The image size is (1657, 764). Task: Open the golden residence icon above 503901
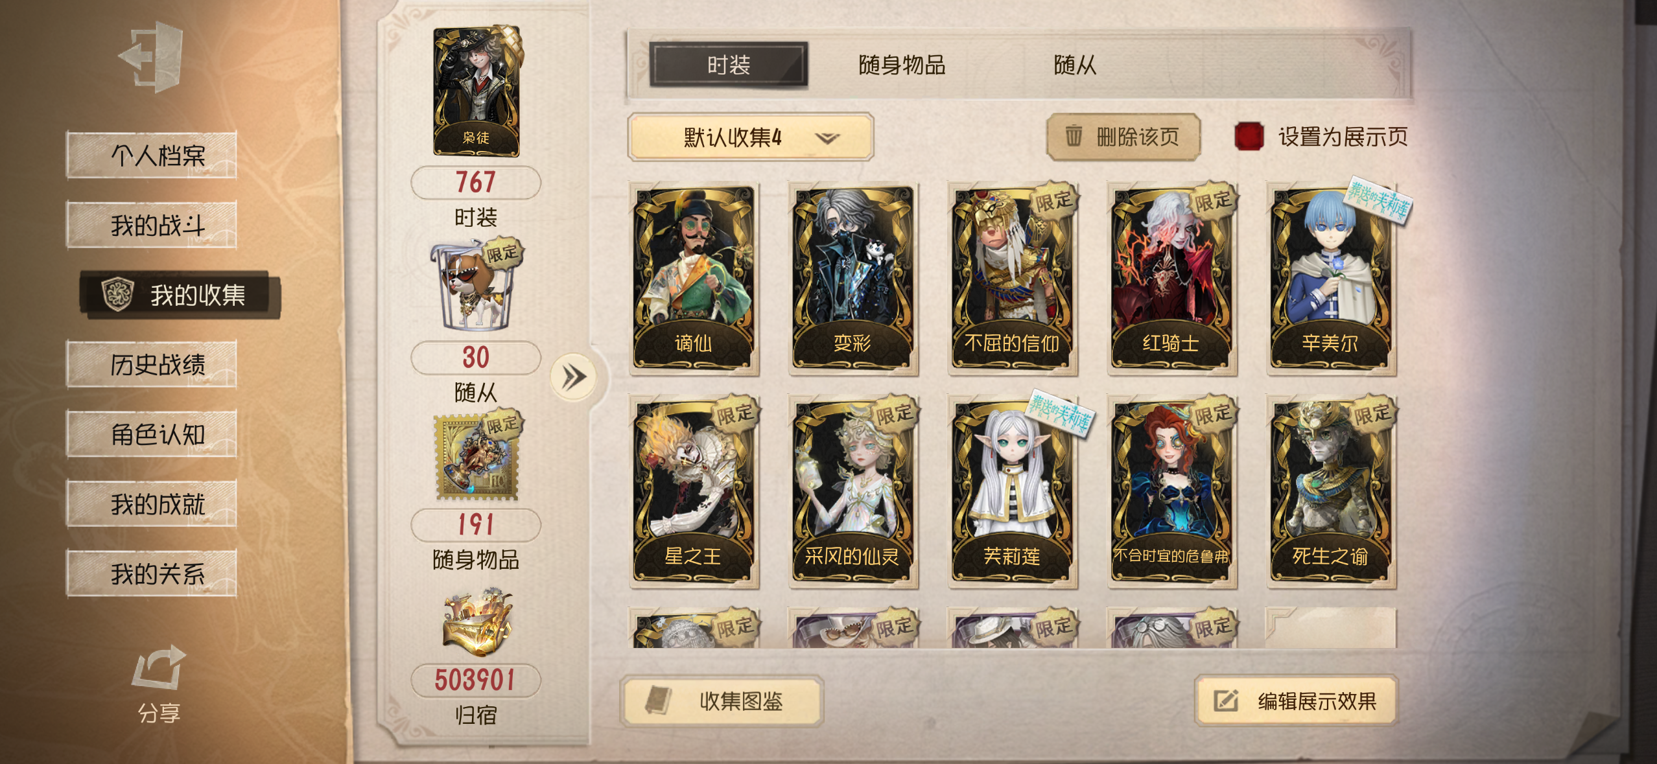tap(476, 623)
